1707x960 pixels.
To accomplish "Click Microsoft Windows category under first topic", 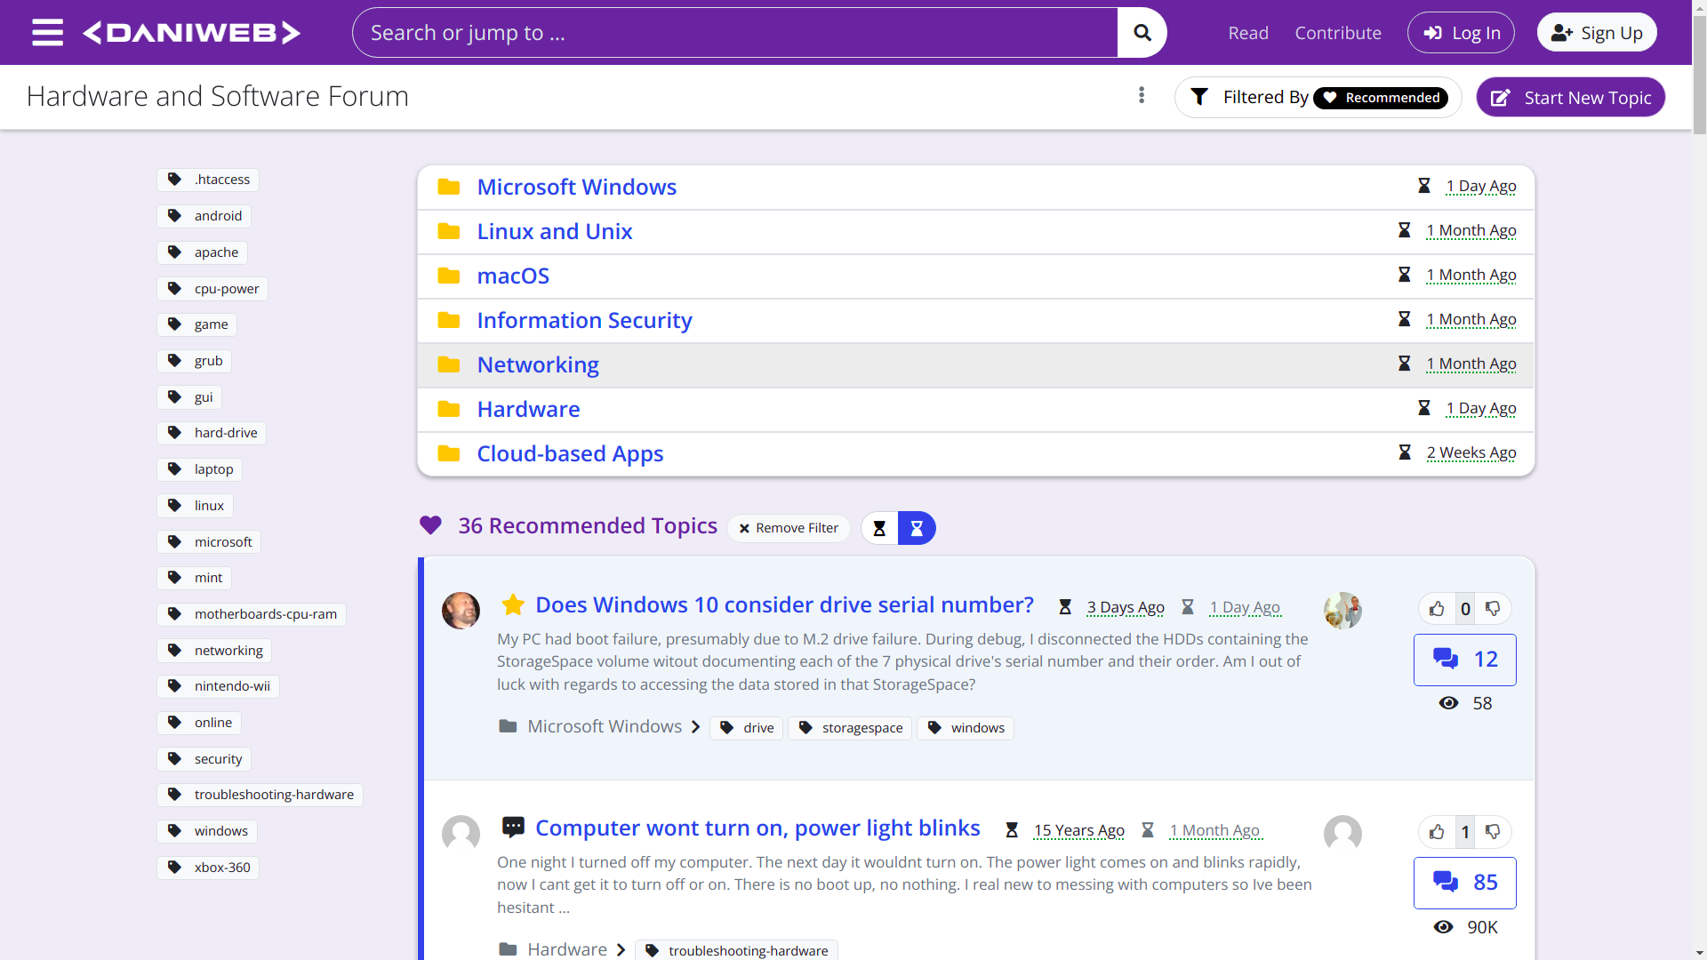I will click(605, 727).
